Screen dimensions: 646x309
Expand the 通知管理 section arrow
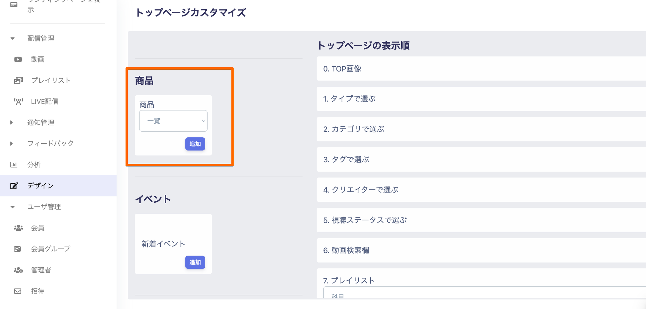12,122
